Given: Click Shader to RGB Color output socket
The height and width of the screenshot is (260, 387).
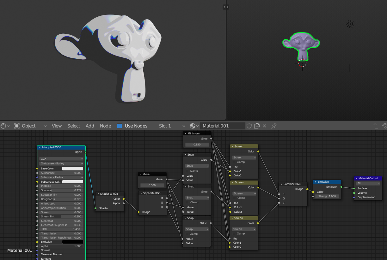Looking at the screenshot, I should [124, 199].
